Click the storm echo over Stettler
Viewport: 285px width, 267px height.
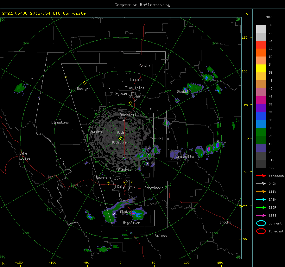click(185, 90)
